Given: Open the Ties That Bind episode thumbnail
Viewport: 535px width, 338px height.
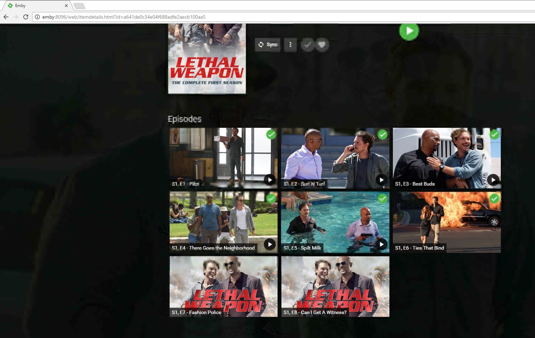Looking at the screenshot, I should click(447, 222).
